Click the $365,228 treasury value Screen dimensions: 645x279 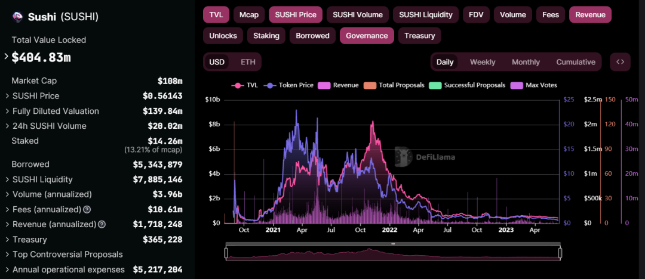tap(162, 240)
